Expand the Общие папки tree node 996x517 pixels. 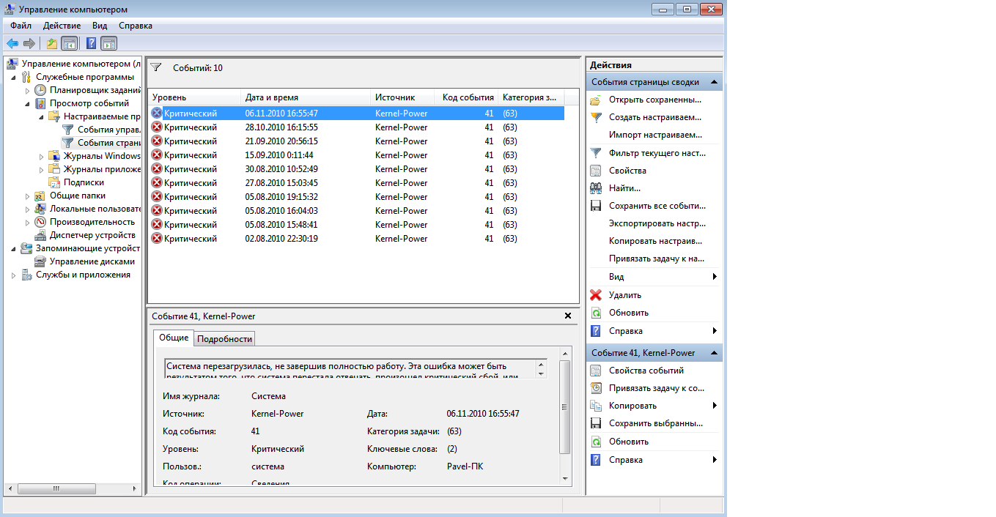click(x=28, y=196)
